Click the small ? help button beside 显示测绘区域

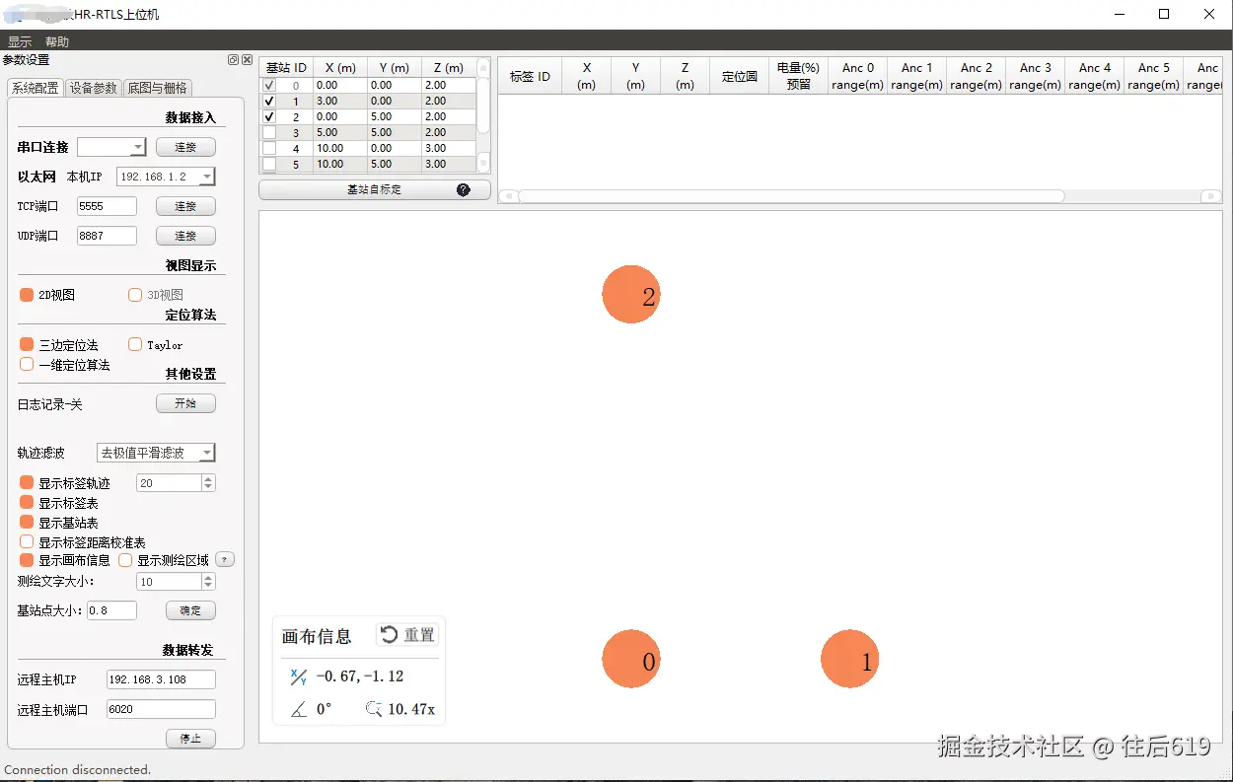[225, 560]
